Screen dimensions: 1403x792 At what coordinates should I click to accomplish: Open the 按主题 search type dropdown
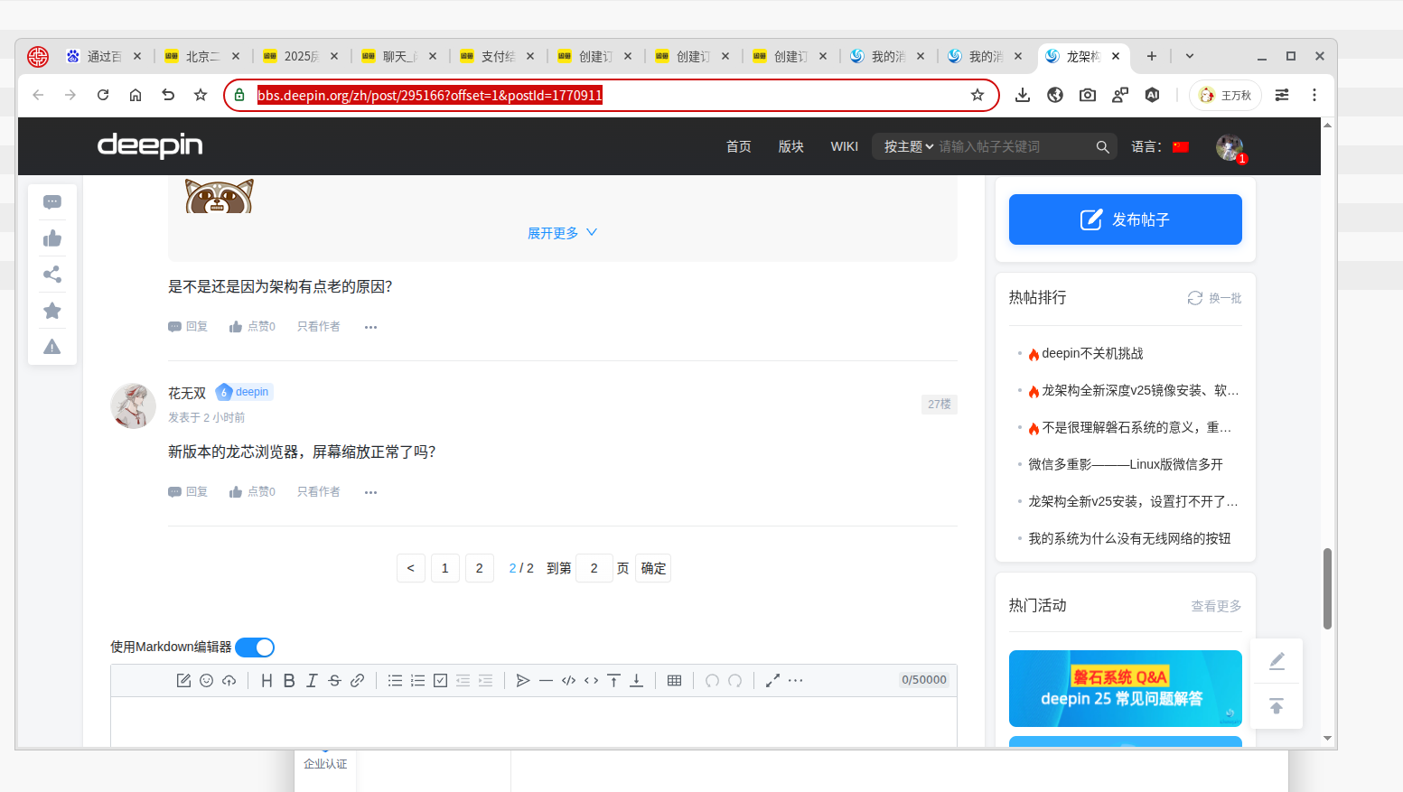point(908,146)
